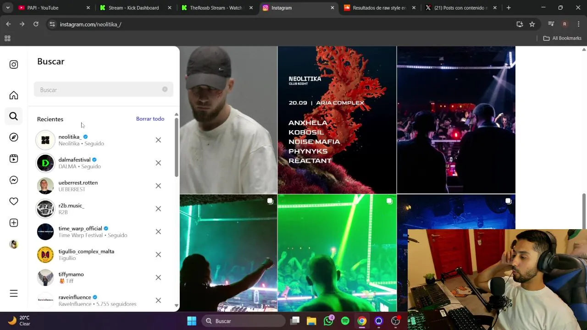Screen dimensions: 587x330
Task: Open tab search dropdown arrow
Action: (8, 8)
